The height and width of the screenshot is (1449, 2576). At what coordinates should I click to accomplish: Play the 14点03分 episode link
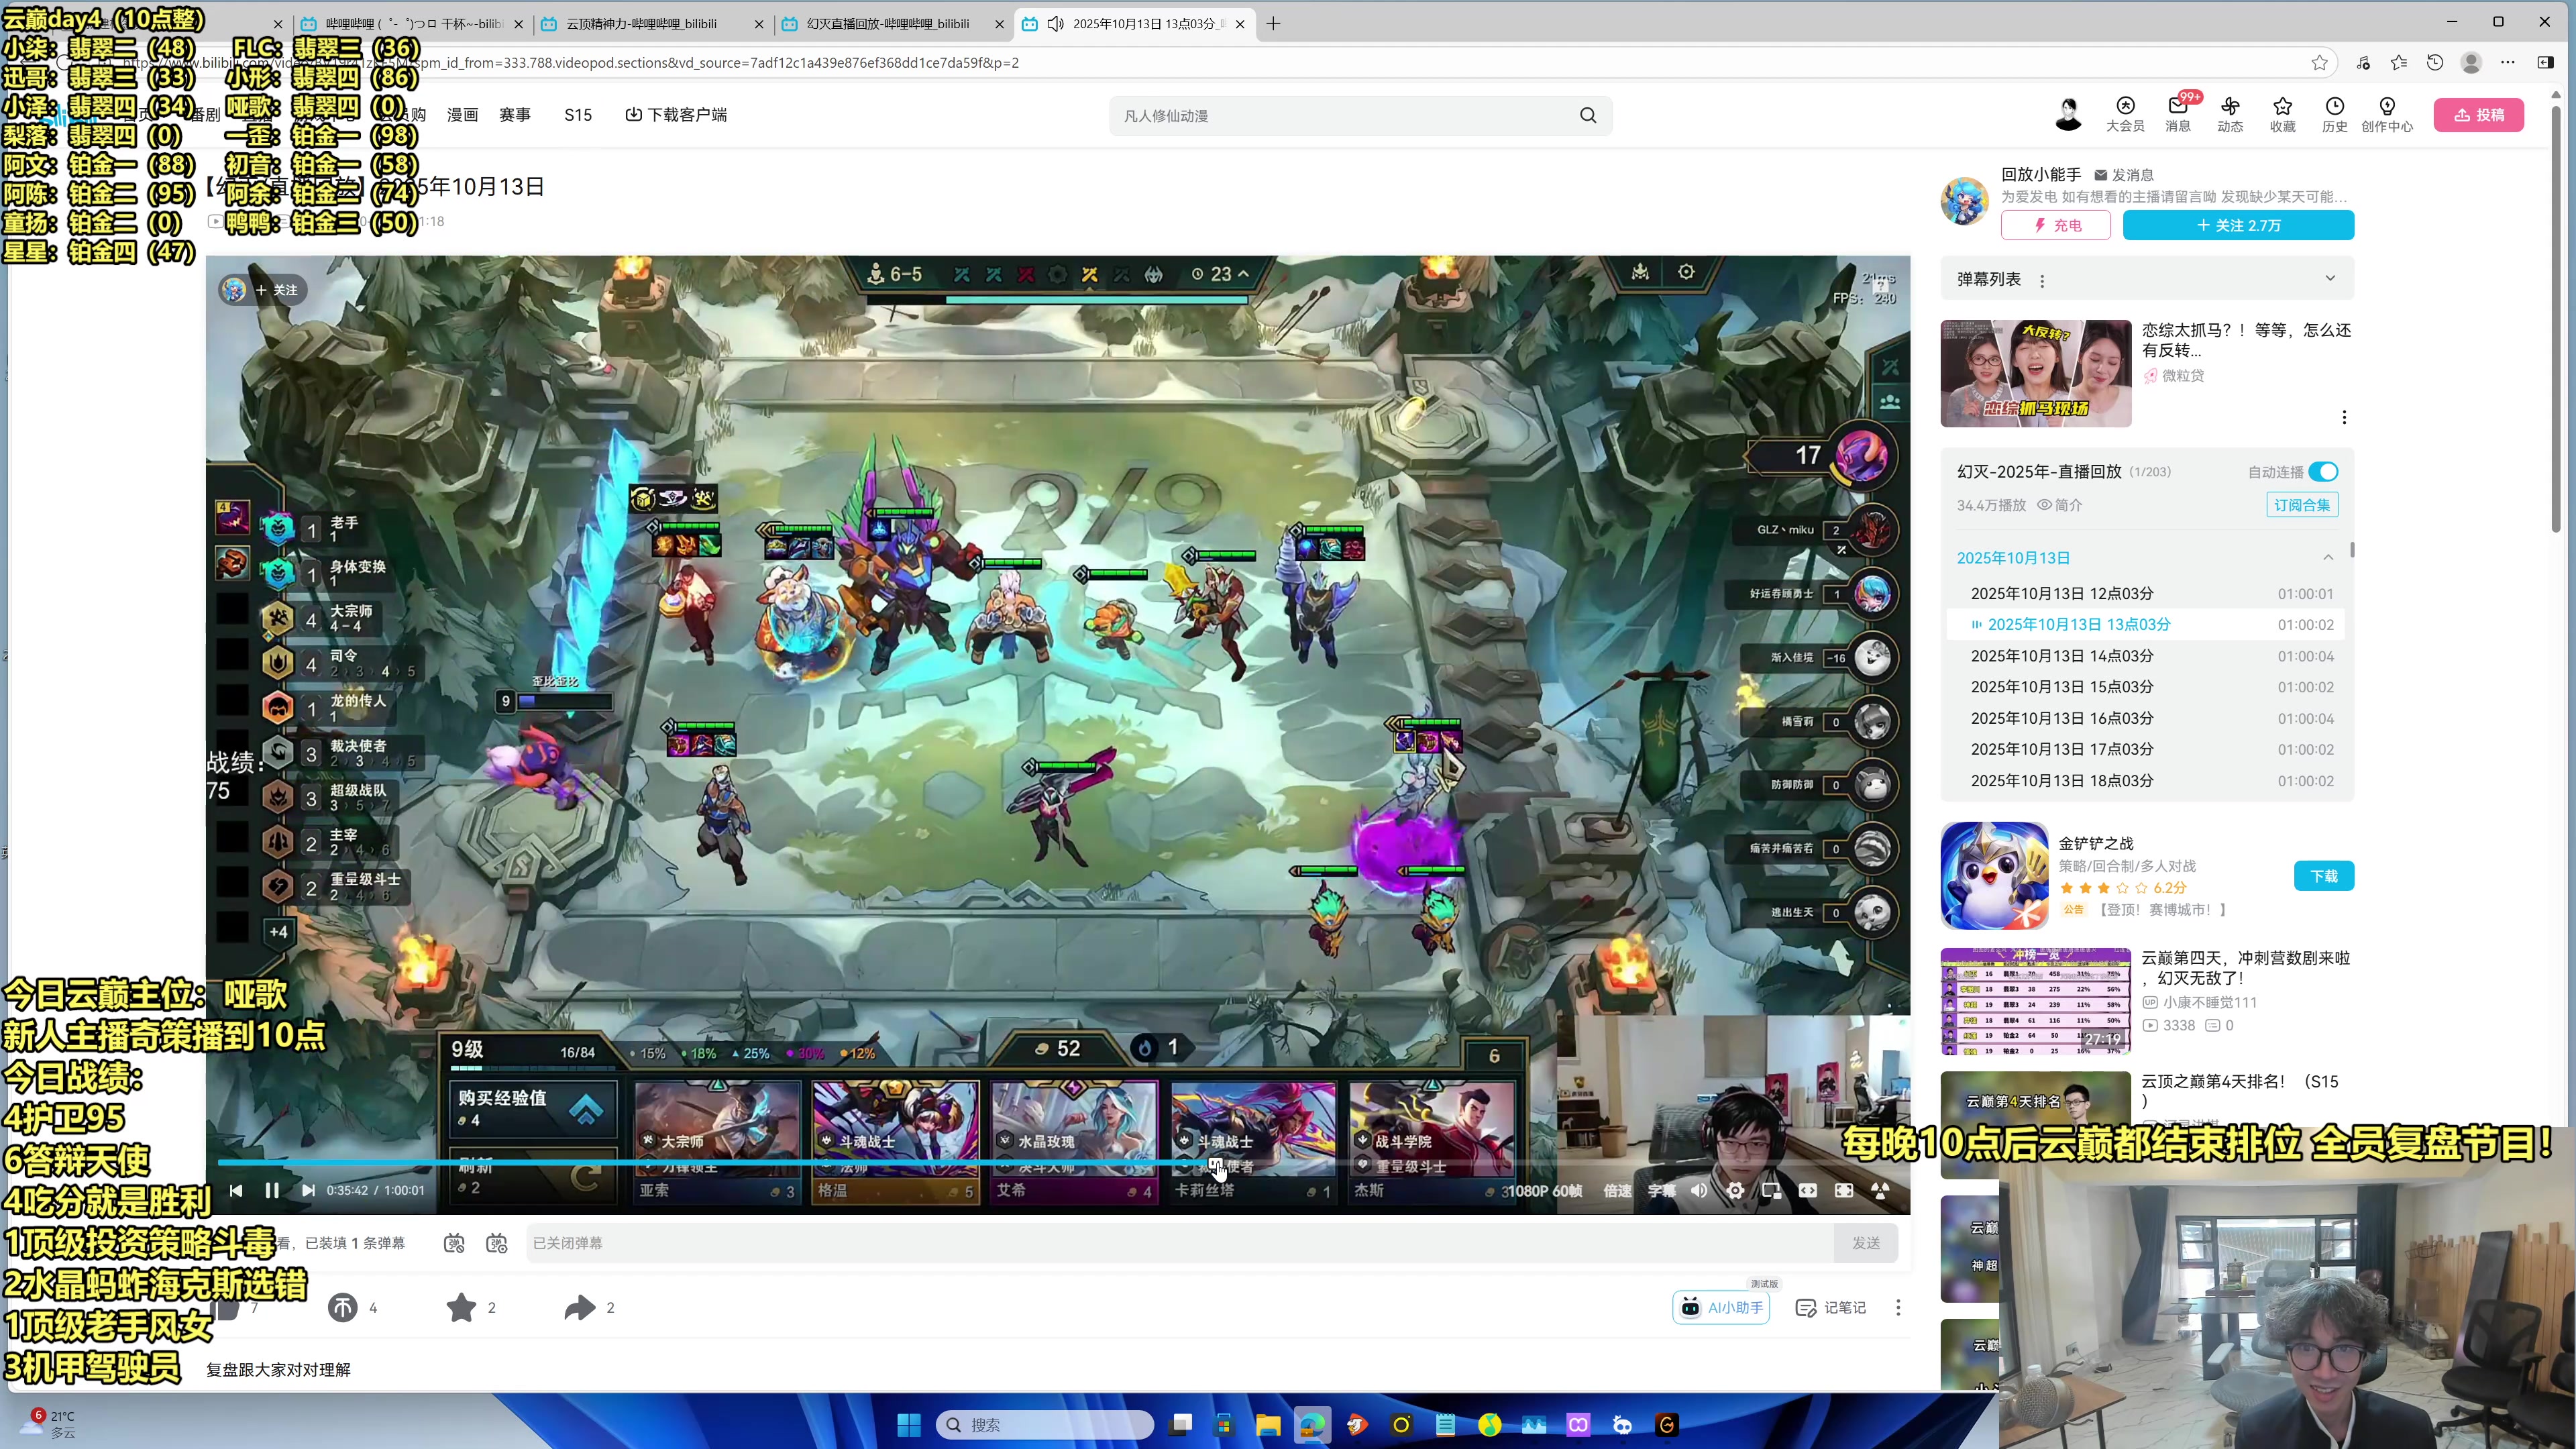pos(2061,656)
